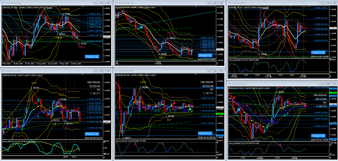The image size is (338, 161).
Task: Click the 00:10:40 countdown on M15 chart
Action: (x=321, y=99)
